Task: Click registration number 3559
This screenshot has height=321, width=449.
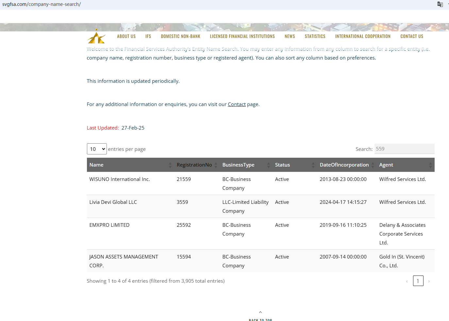Action: point(182,202)
